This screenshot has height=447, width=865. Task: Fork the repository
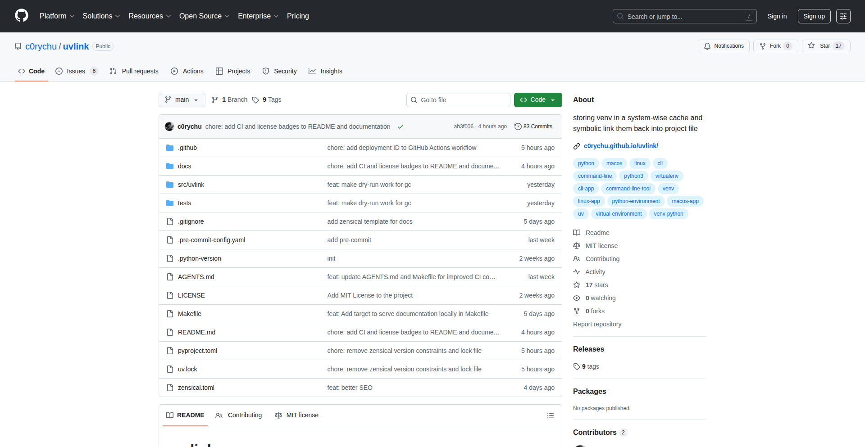[774, 45]
